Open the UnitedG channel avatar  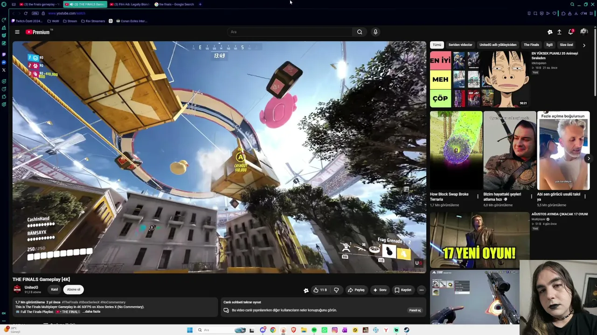point(17,289)
